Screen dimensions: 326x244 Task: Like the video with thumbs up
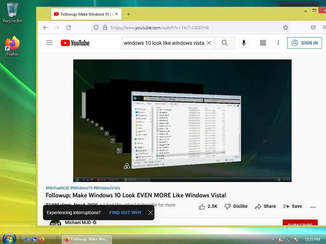[x=208, y=206]
